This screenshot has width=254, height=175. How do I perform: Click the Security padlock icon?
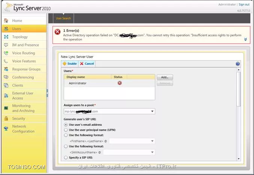click(x=6, y=119)
